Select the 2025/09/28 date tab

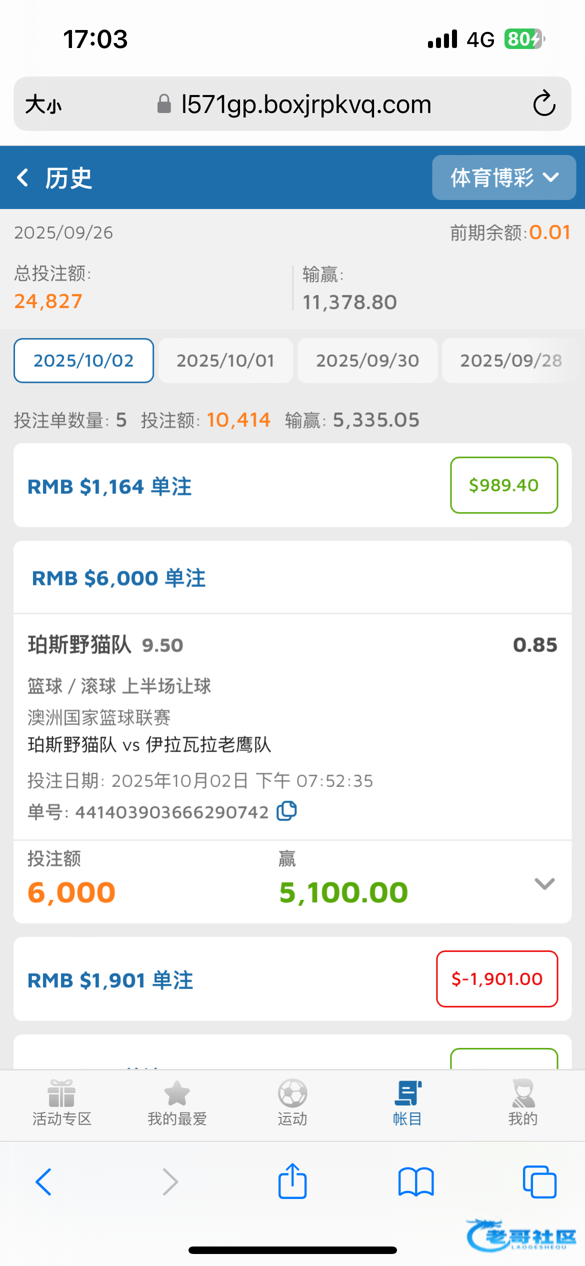tap(511, 360)
